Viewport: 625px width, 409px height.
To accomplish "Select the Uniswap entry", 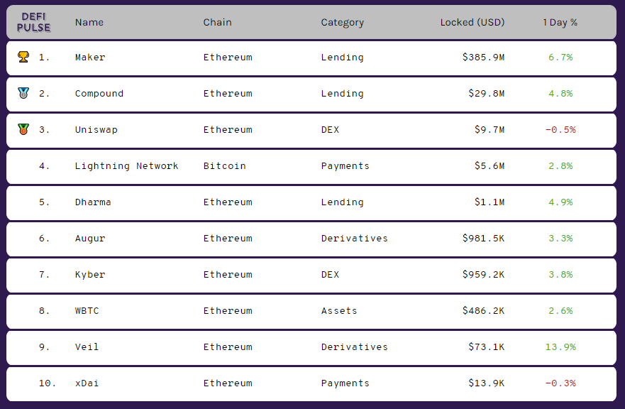I will 311,131.
